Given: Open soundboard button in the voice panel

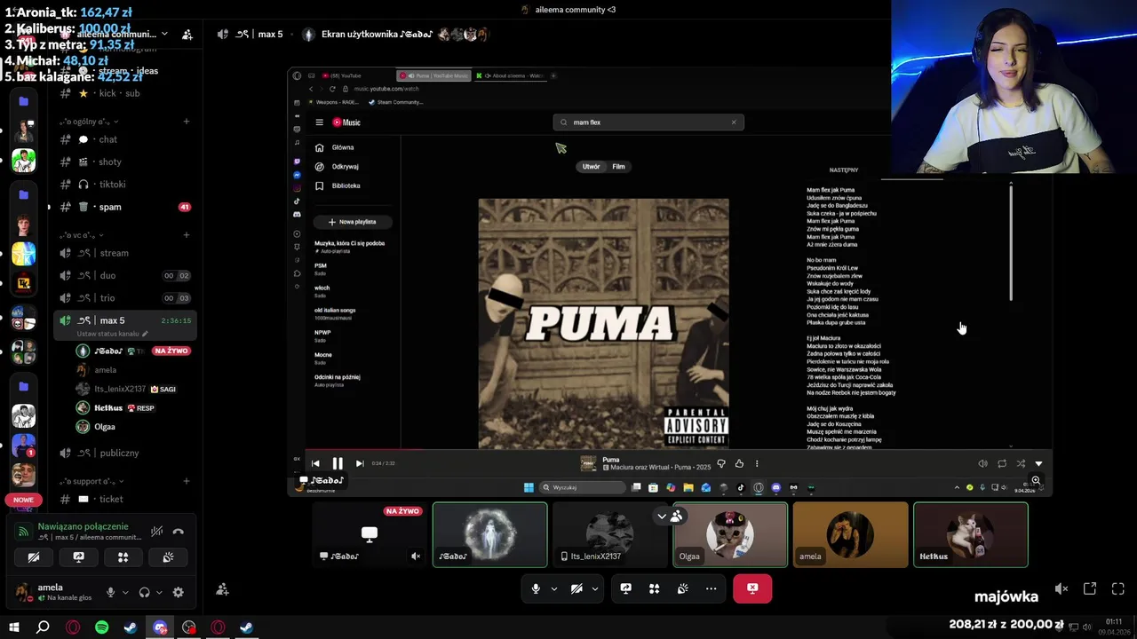Looking at the screenshot, I should [168, 557].
